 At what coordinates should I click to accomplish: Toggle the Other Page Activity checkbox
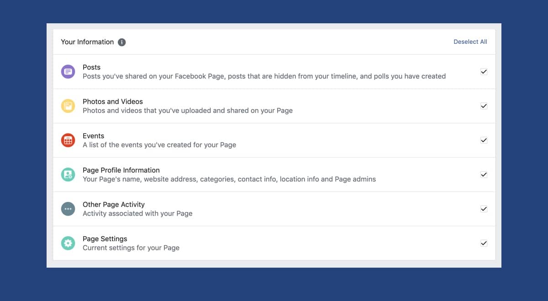(484, 209)
